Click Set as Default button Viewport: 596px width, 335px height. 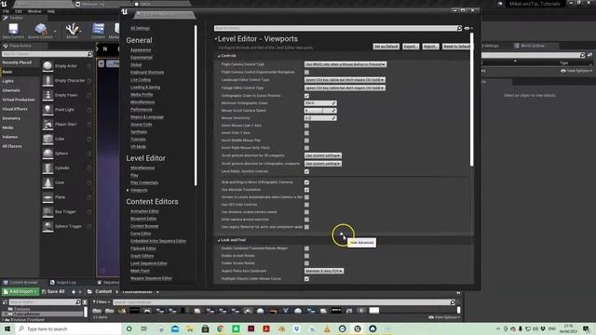tap(386, 47)
